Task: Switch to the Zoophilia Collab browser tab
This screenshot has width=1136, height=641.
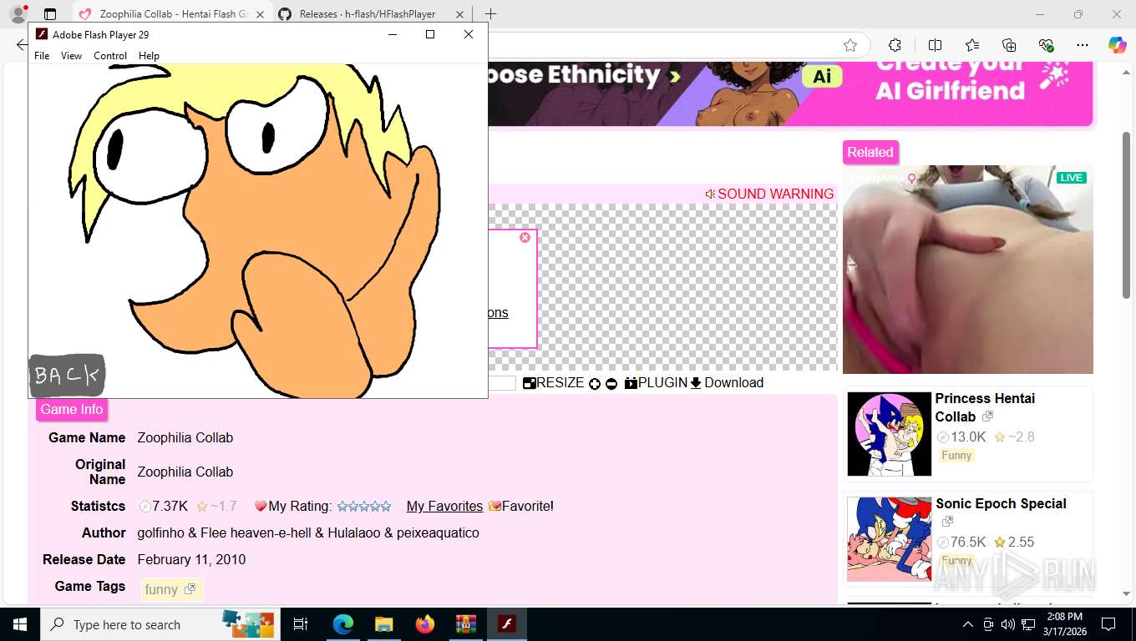Action: (x=173, y=14)
